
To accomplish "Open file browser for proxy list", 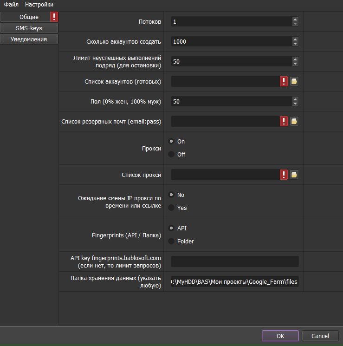I will [294, 175].
